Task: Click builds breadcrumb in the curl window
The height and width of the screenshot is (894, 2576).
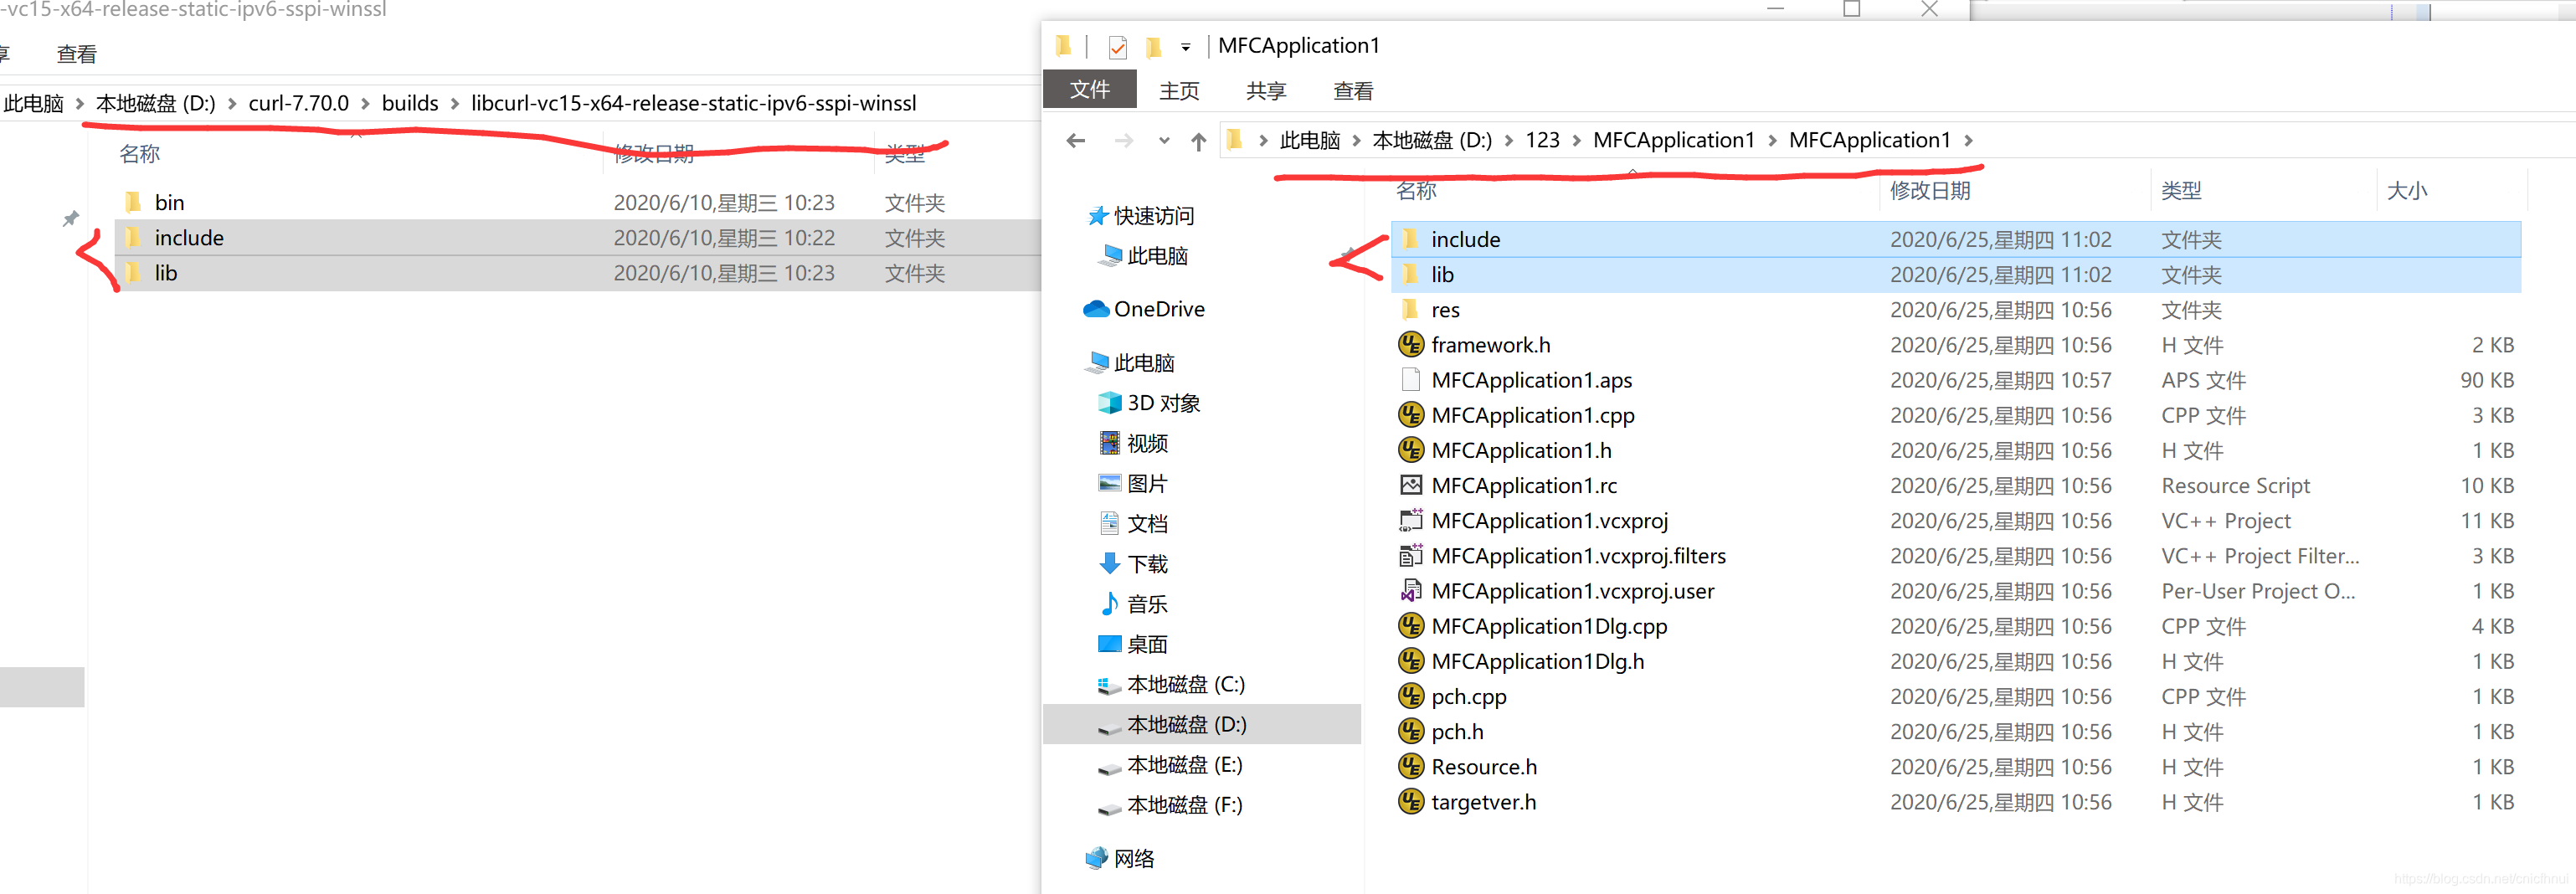Action: click(x=410, y=103)
